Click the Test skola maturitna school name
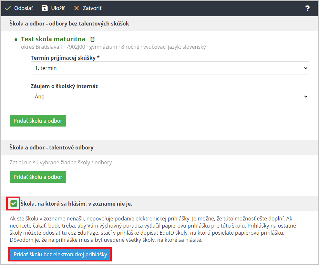 click(x=53, y=39)
